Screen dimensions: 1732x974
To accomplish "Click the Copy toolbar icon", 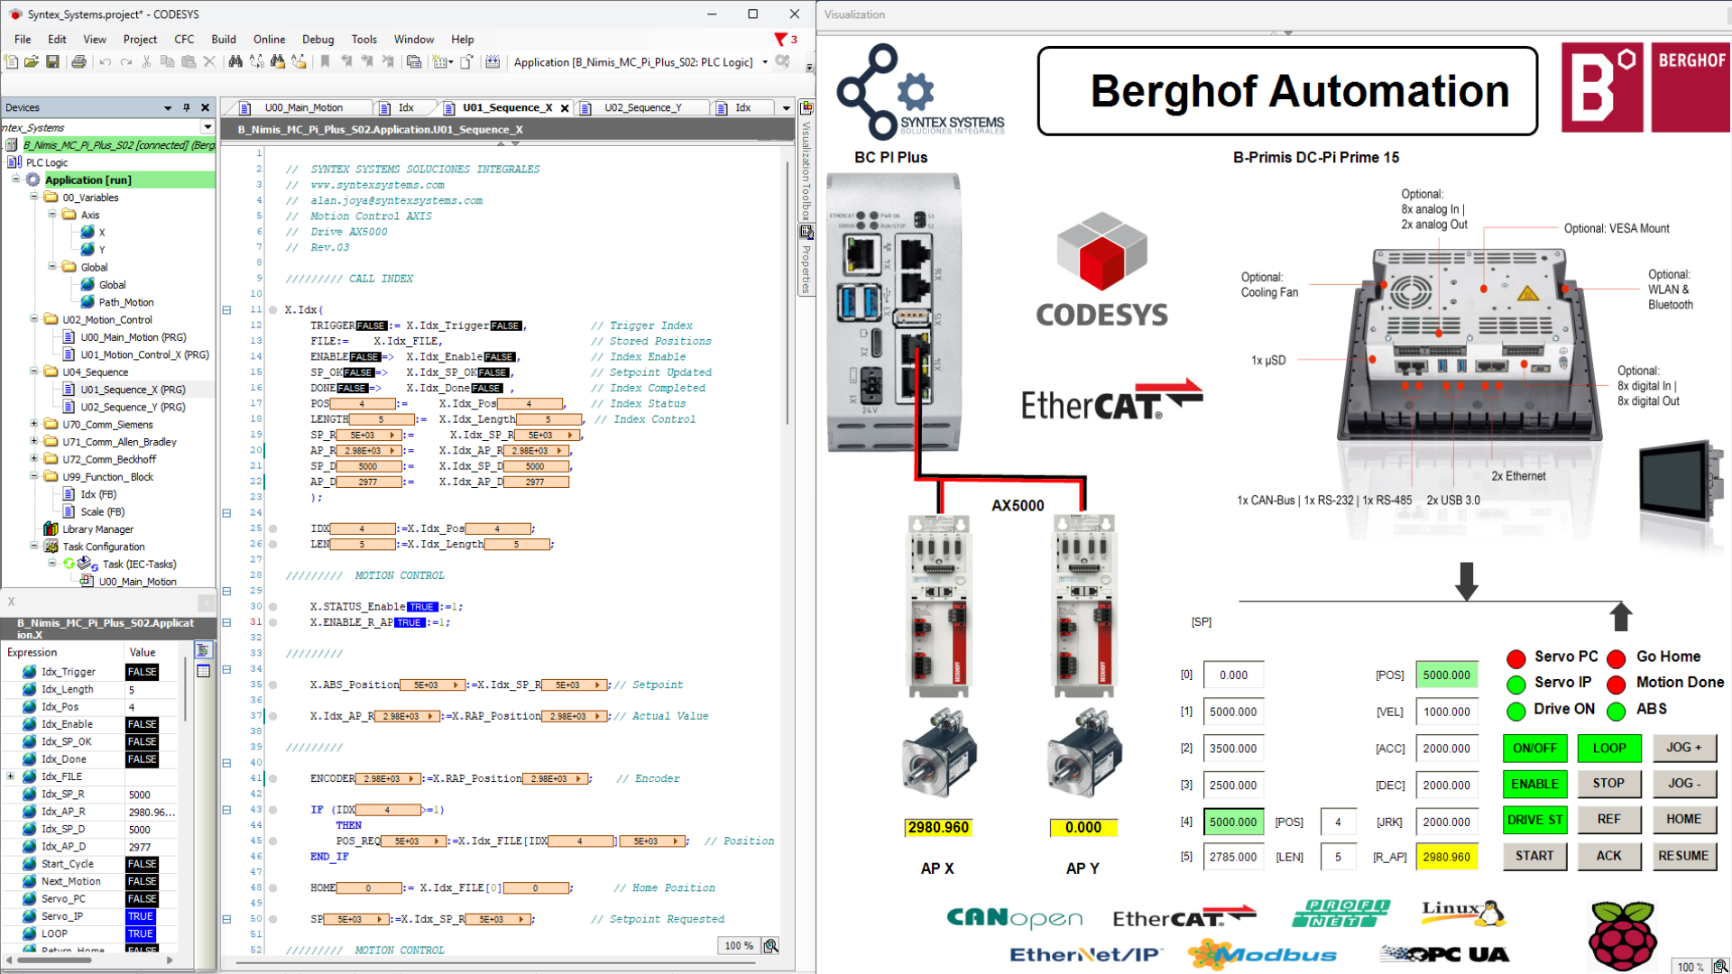I will [x=167, y=62].
